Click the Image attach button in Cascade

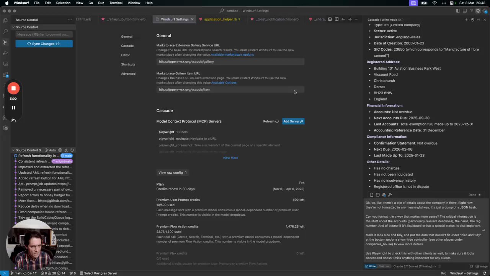tap(482, 266)
